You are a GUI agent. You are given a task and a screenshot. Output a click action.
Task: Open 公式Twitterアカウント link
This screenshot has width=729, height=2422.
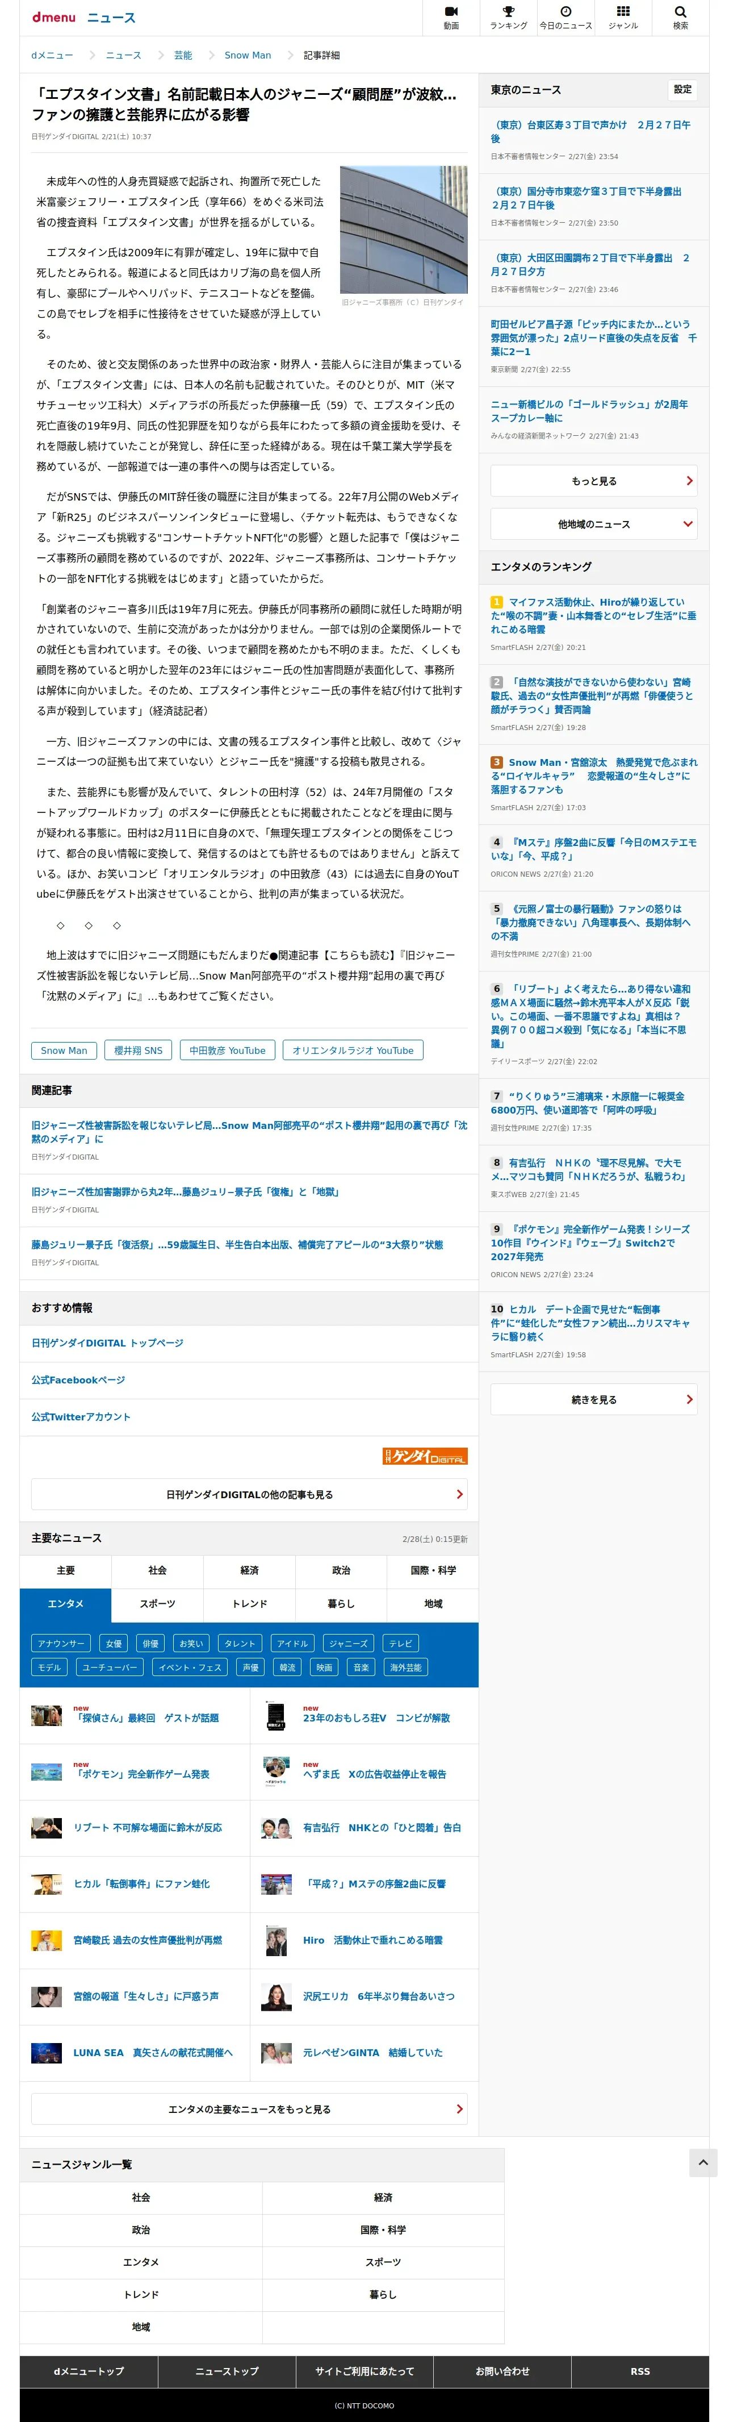[x=81, y=1416]
